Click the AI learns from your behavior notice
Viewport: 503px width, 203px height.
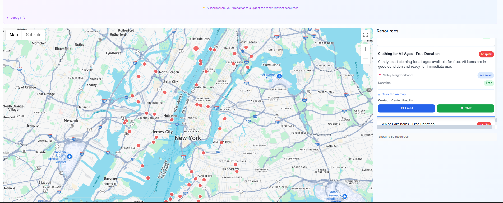tap(250, 8)
